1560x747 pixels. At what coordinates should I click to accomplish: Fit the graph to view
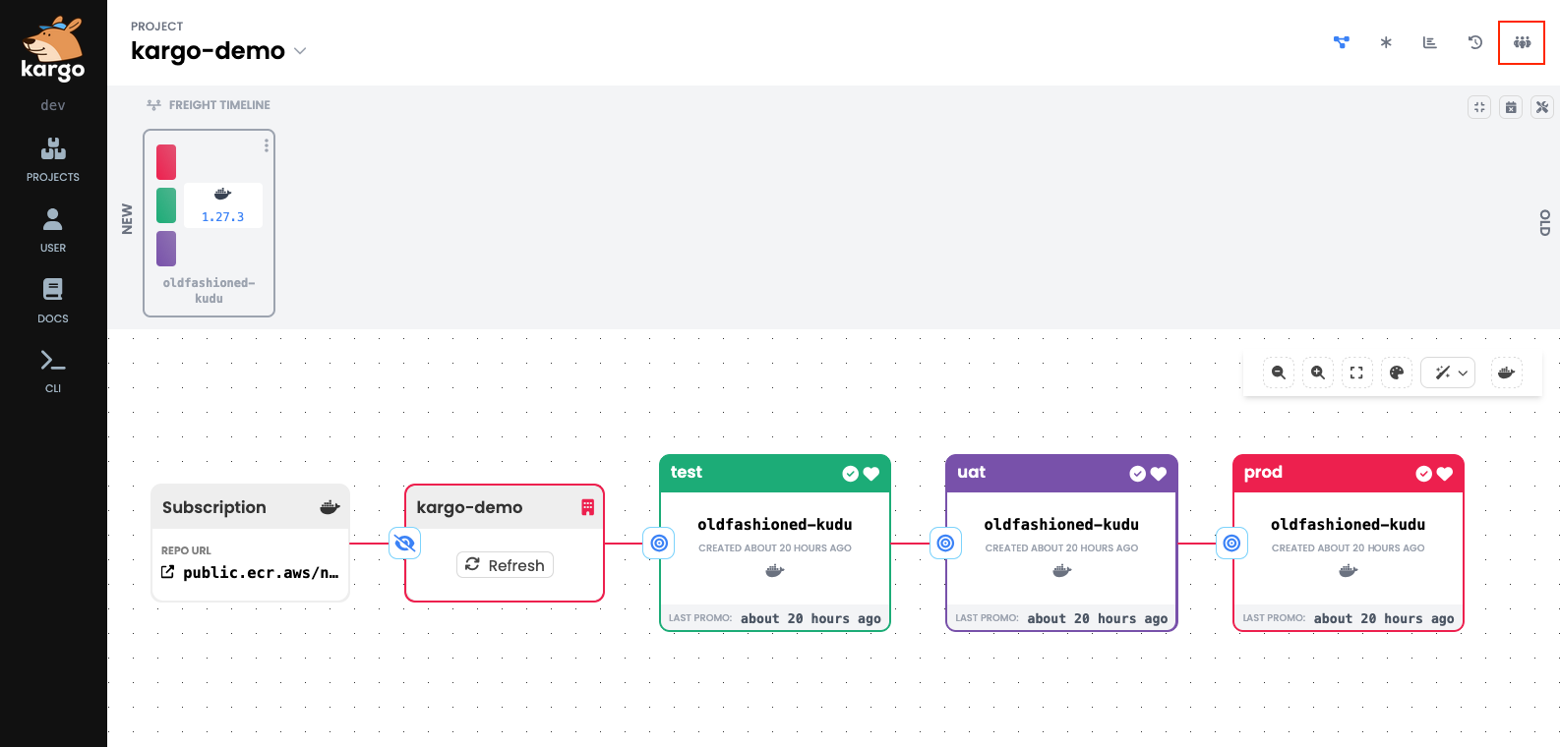(x=1356, y=373)
